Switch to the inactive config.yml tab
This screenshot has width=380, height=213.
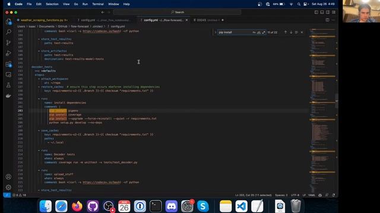point(104,20)
